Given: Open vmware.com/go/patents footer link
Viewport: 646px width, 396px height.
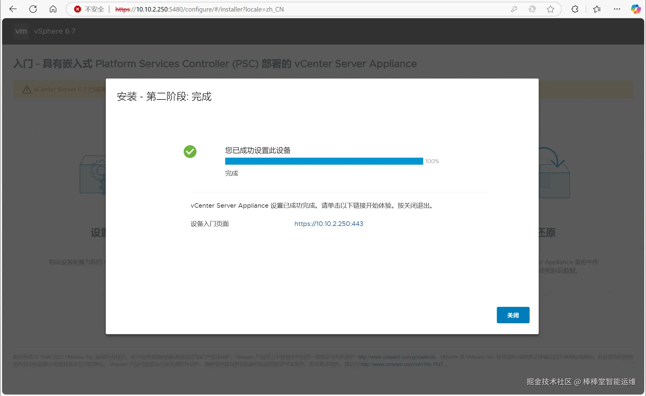Looking at the screenshot, I should (x=397, y=357).
